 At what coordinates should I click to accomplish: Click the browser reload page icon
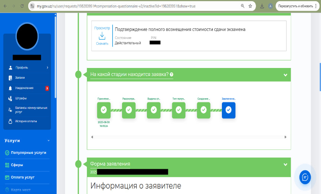tap(22, 6)
